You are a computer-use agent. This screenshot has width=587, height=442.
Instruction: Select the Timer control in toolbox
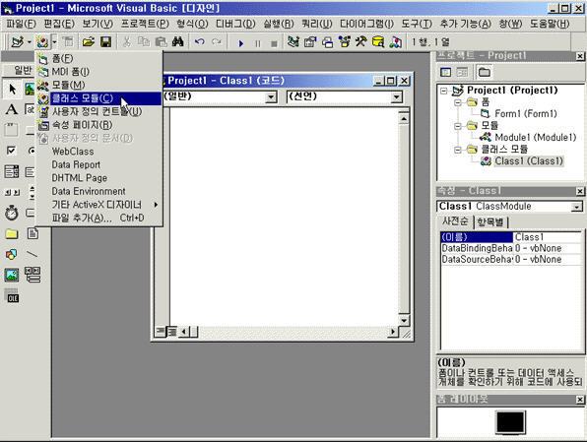pos(11,213)
